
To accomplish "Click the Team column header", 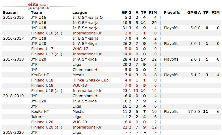I will click(37, 13).
